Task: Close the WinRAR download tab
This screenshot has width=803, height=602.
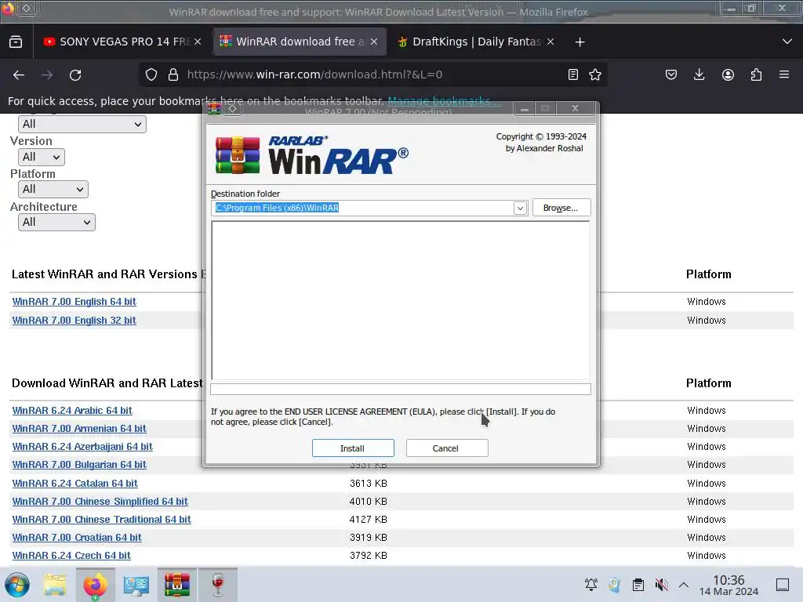Action: click(x=374, y=42)
